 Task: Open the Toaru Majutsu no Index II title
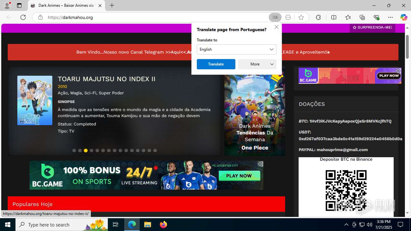(107, 79)
